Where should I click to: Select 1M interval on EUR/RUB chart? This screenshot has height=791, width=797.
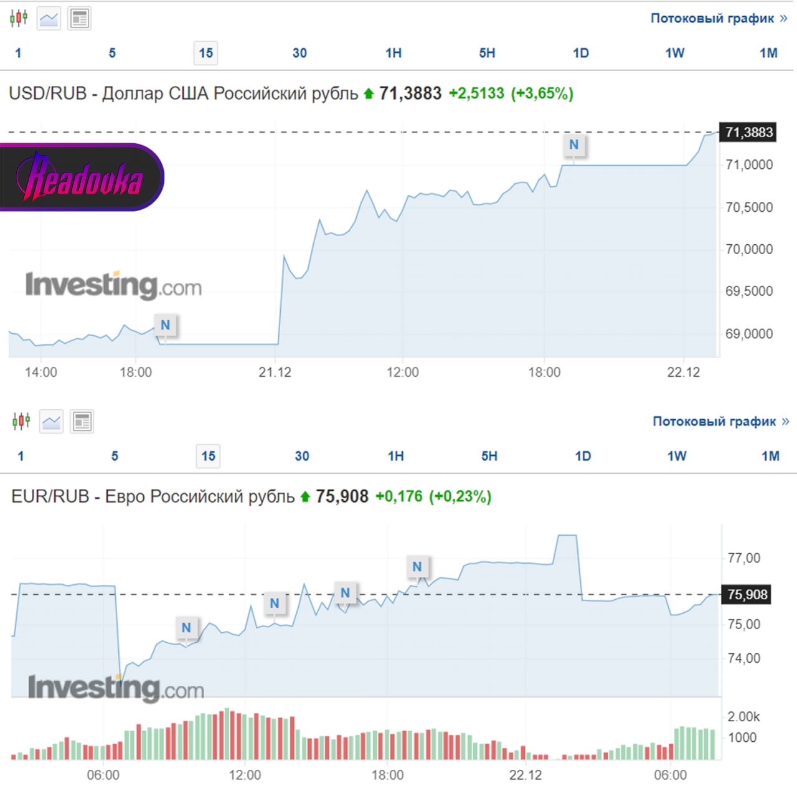click(x=770, y=456)
